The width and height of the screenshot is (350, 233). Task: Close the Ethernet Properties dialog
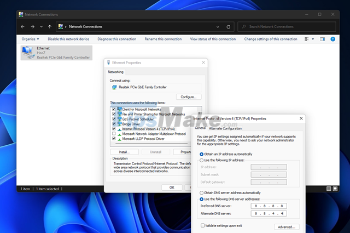203,62
